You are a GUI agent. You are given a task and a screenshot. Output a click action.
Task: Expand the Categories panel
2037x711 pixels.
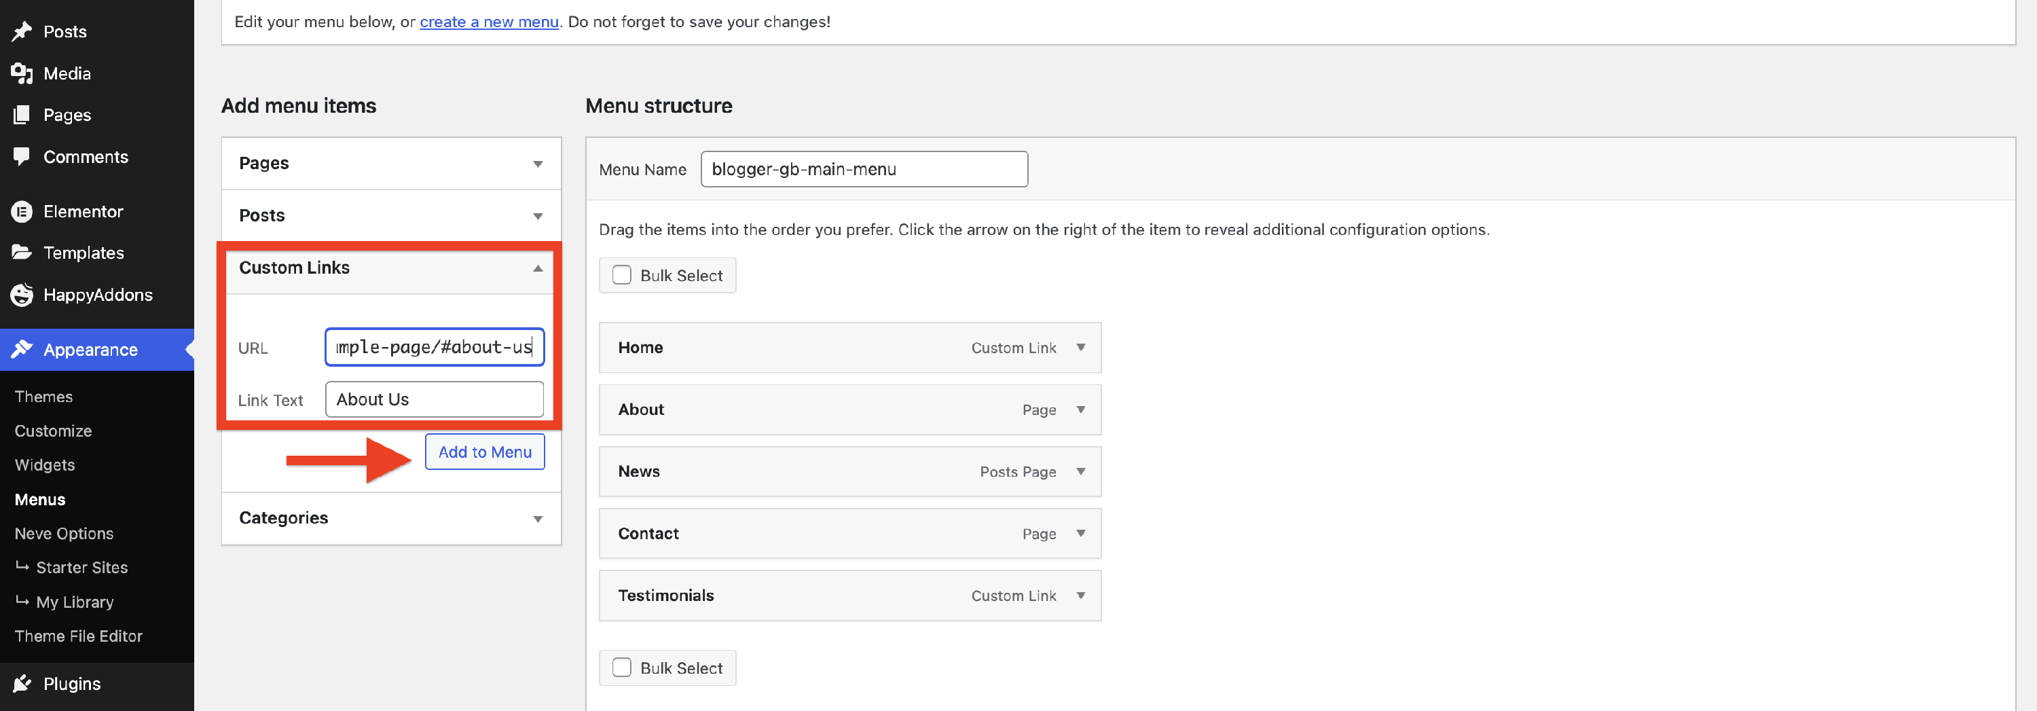click(x=538, y=519)
